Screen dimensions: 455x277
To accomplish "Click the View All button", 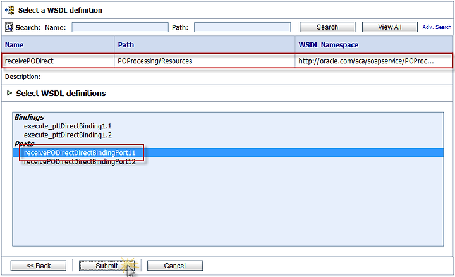I will [389, 27].
